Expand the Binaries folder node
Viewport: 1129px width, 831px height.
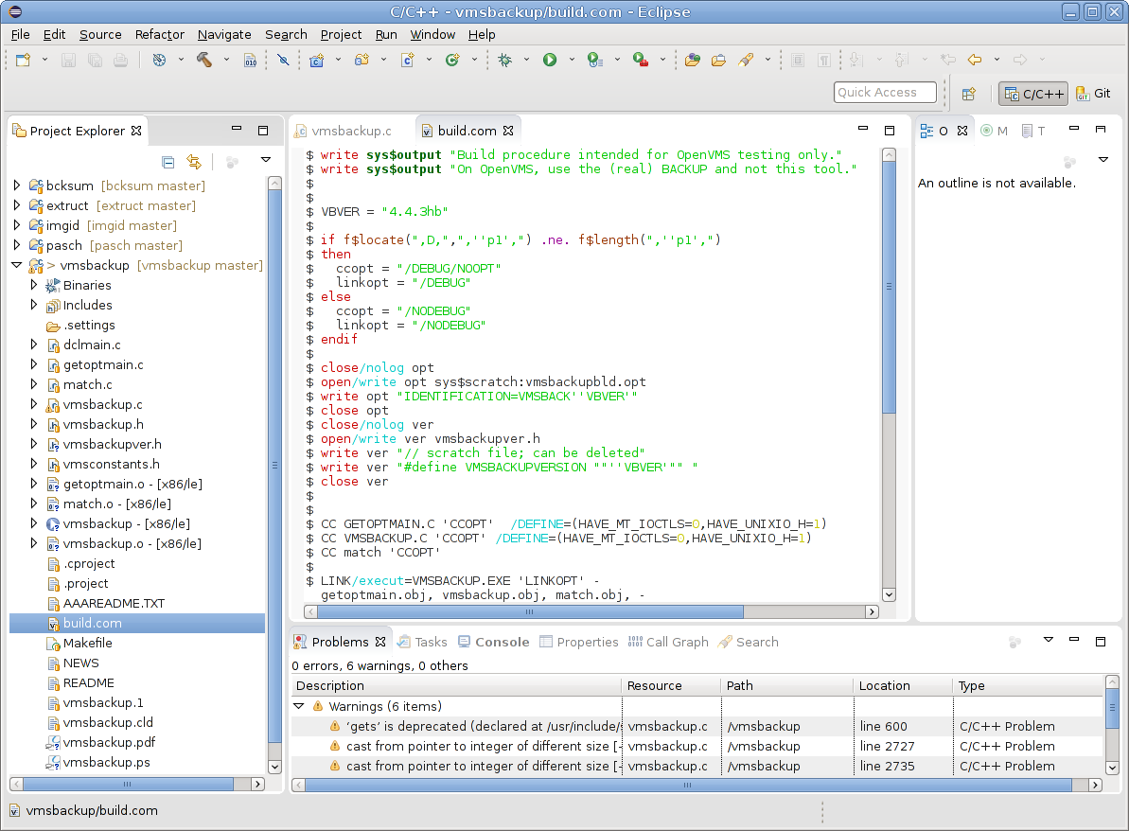34,285
